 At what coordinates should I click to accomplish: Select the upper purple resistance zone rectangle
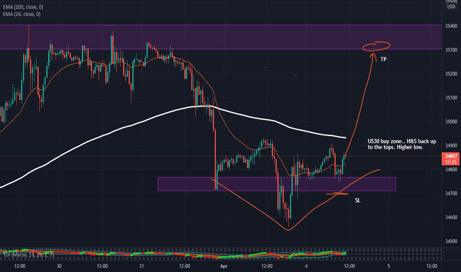(x=221, y=37)
